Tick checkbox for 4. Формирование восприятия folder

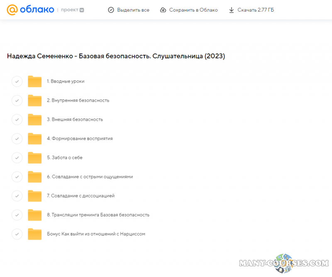pos(17,138)
